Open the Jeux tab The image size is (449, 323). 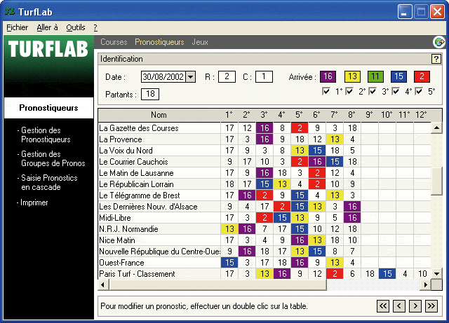(200, 42)
